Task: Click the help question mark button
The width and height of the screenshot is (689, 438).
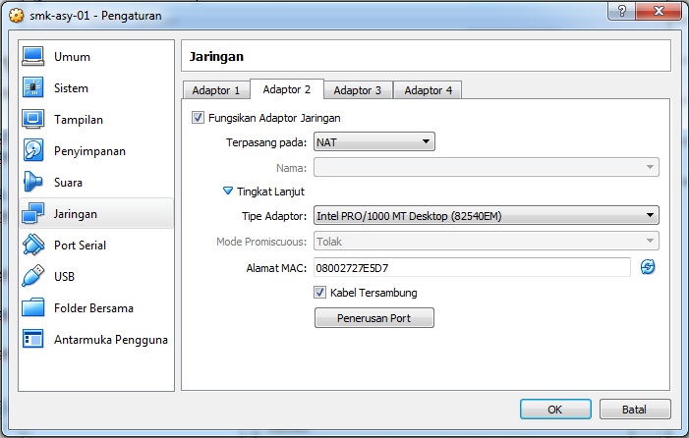Action: click(x=621, y=11)
